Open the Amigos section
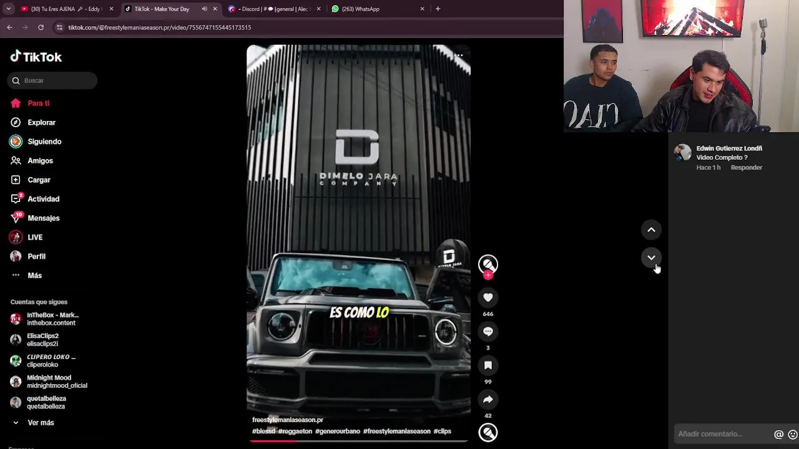799x449 pixels. coord(32,161)
